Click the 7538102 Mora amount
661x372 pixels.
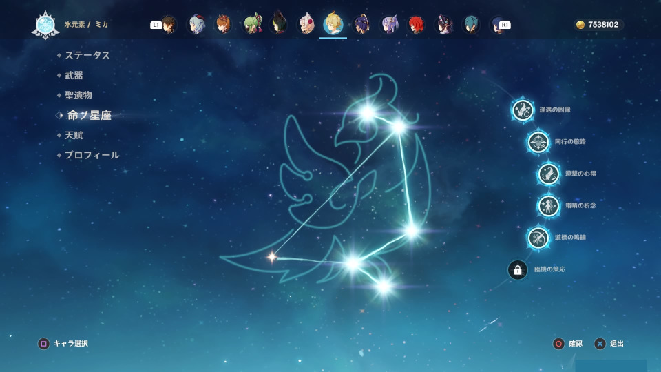tap(603, 25)
